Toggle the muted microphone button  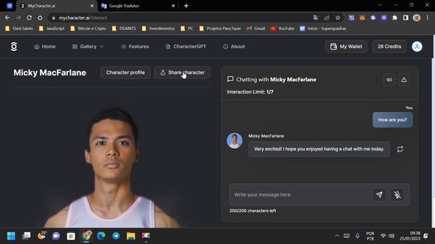(397, 195)
